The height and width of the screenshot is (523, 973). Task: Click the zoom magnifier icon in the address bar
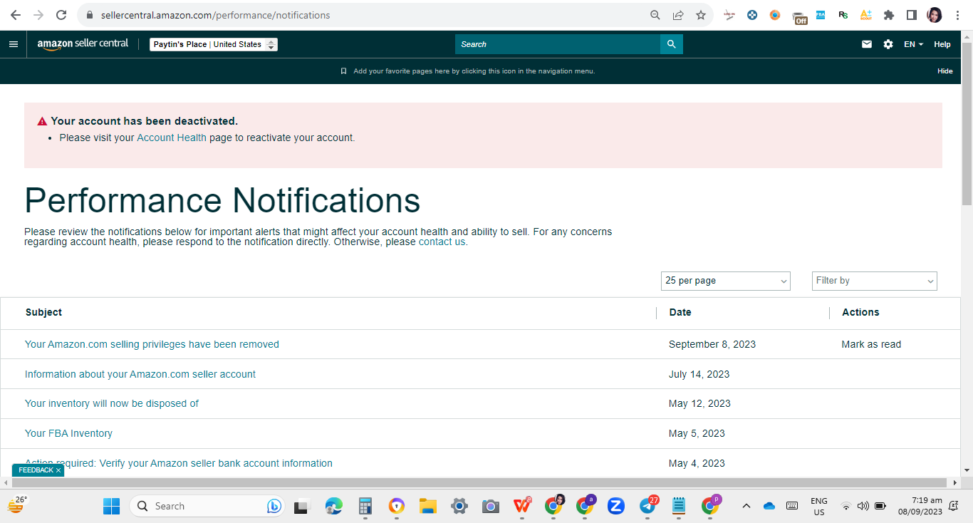[655, 15]
